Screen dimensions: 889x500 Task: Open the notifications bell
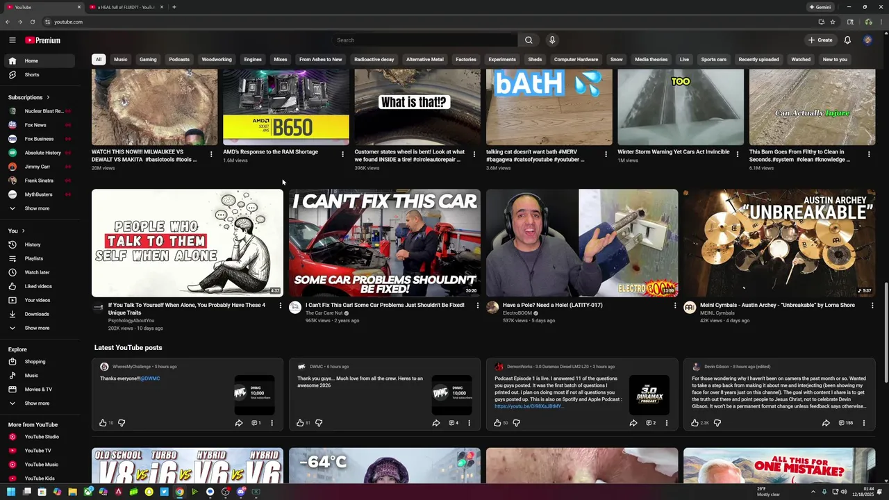[x=847, y=40]
